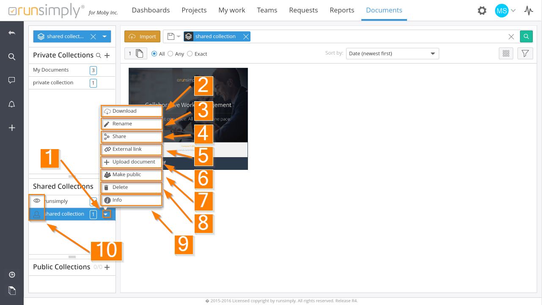Select the All radio button

(155, 54)
